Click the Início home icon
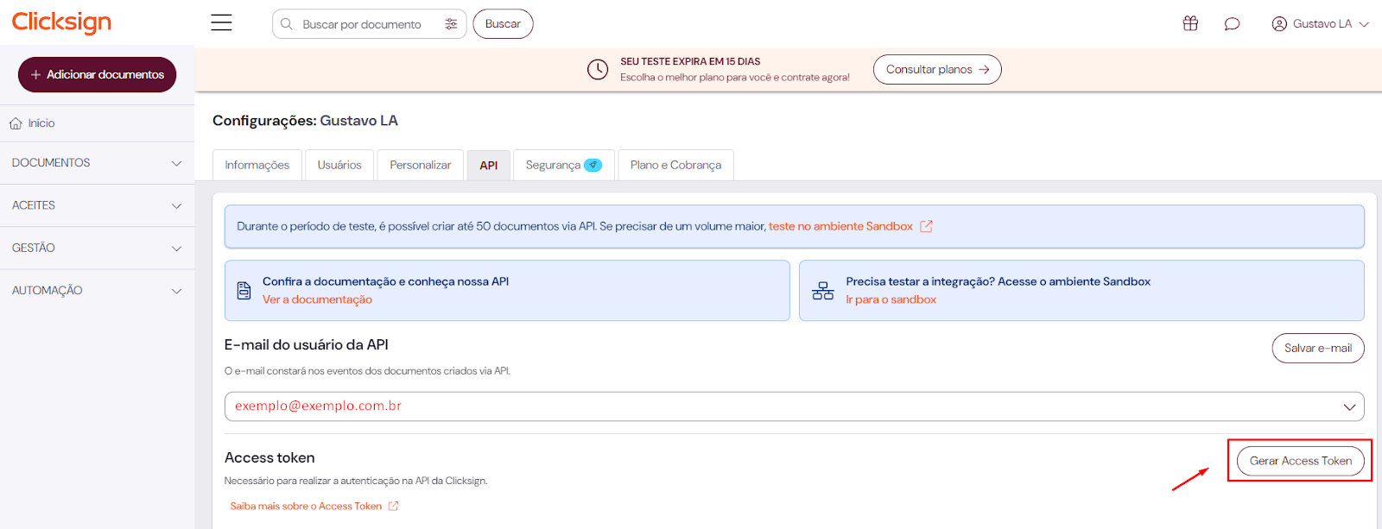 (x=16, y=123)
